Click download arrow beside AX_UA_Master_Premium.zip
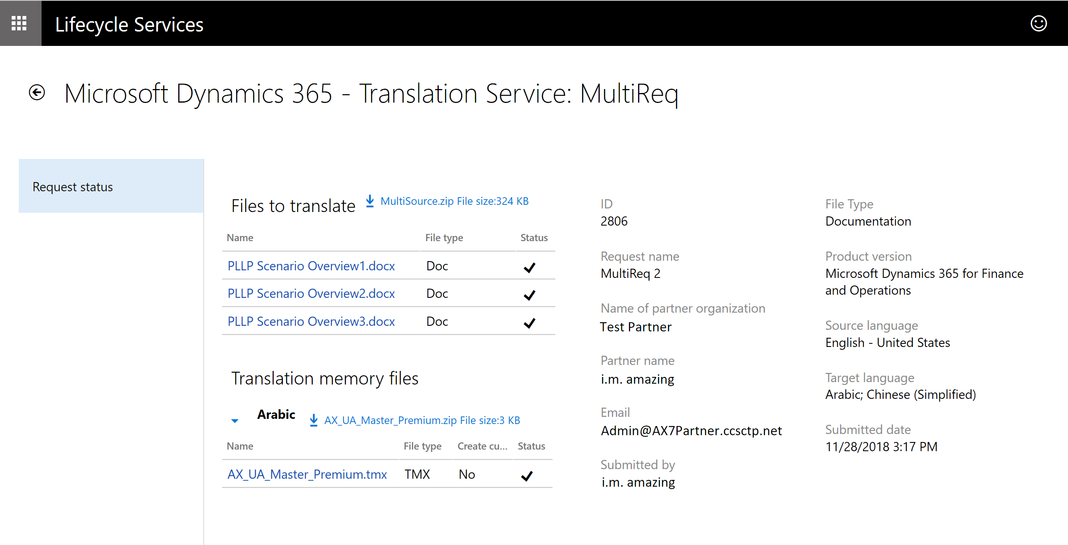The height and width of the screenshot is (545, 1068). pos(314,420)
